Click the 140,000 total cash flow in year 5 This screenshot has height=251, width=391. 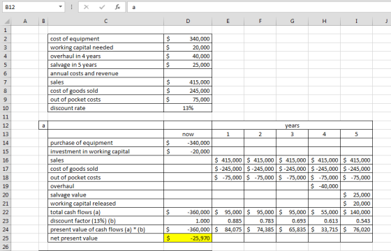(356, 212)
